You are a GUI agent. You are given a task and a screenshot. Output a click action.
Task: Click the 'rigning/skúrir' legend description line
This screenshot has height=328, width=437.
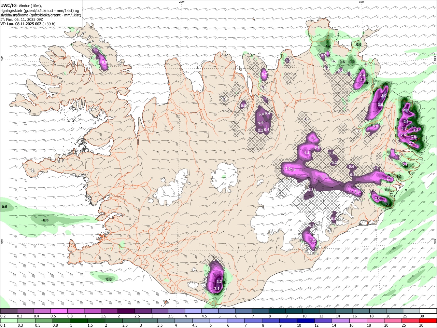(x=40, y=10)
